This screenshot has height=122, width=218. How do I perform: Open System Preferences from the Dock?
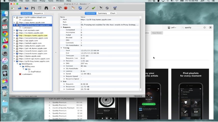5,67
